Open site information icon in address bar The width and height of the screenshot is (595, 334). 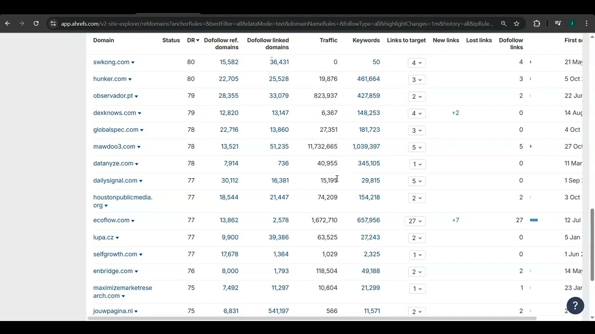click(x=53, y=24)
